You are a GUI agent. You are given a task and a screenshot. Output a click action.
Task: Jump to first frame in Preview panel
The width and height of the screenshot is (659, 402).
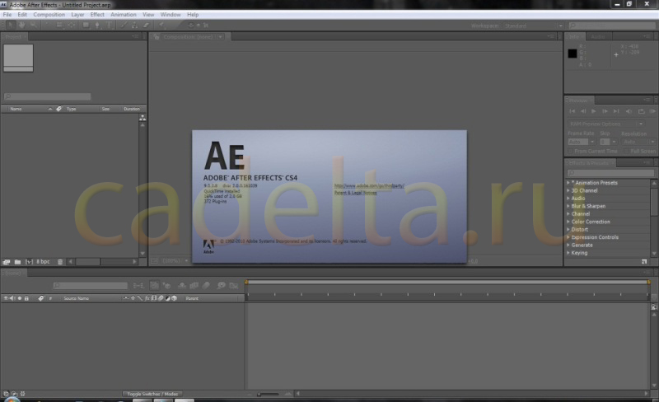coord(572,111)
